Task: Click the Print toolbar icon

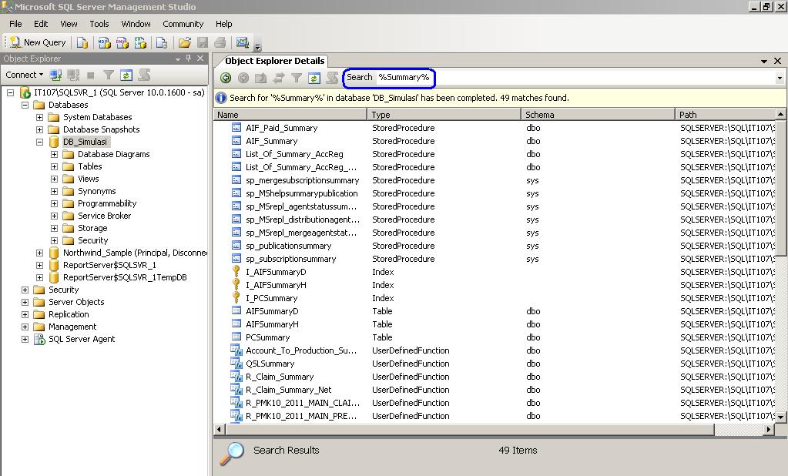Action: coord(220,42)
